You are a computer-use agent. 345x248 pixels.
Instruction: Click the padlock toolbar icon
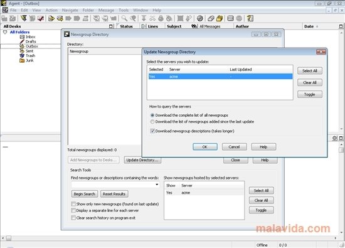161,18
